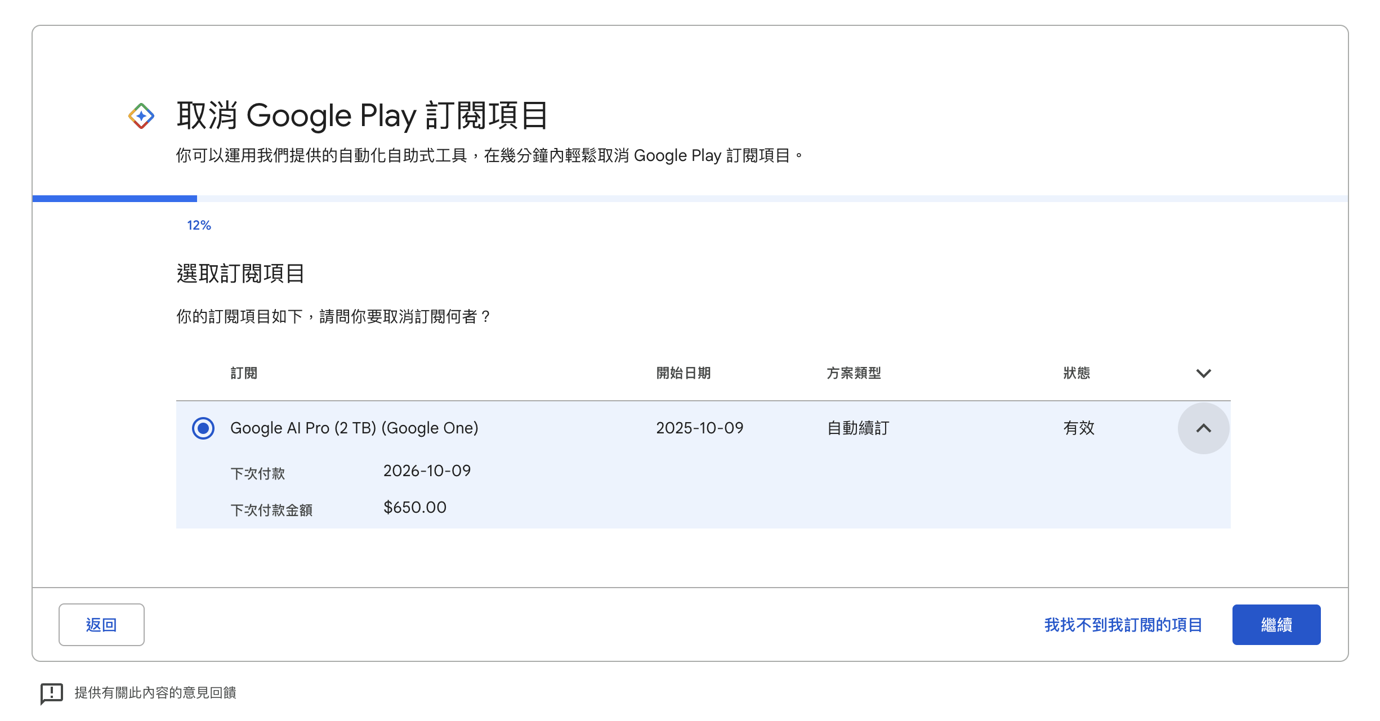Click the 12% cancellation progress bar
Screen dimensions: 1380x721
[690, 199]
